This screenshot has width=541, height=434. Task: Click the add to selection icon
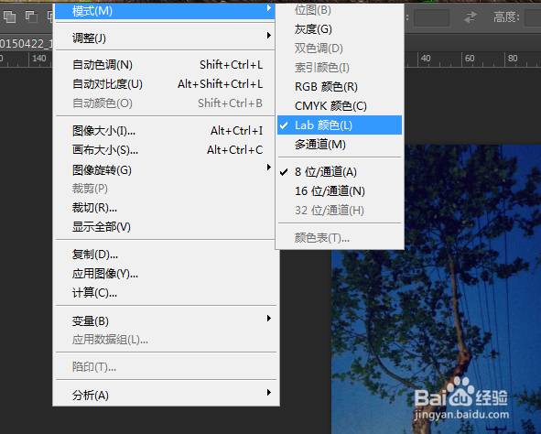coord(9,16)
